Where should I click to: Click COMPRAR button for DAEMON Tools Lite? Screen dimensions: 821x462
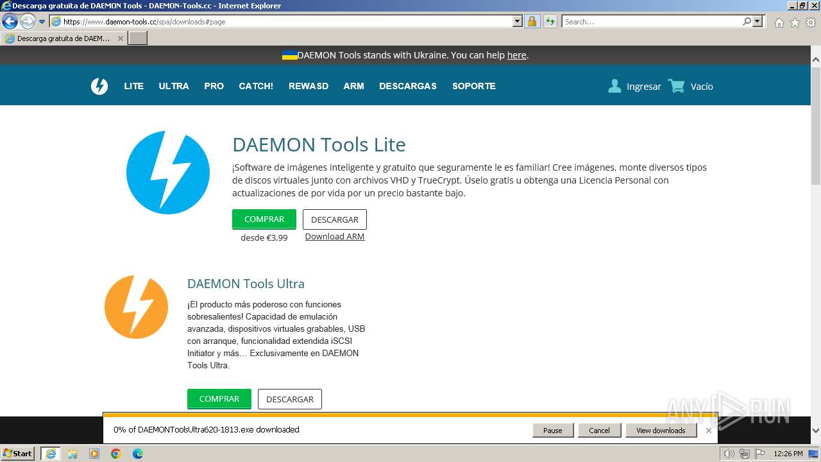[264, 219]
